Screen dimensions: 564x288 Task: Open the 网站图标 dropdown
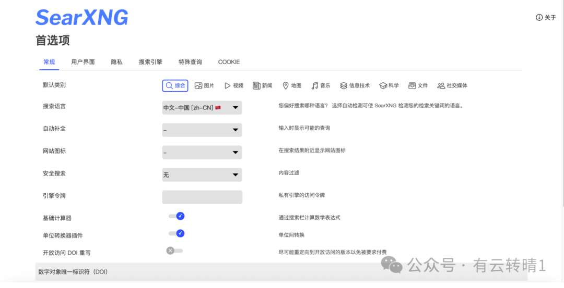pyautogui.click(x=202, y=153)
